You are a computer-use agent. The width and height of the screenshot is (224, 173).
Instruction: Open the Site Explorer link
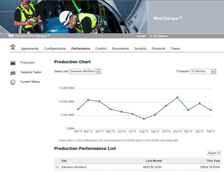[160, 36]
